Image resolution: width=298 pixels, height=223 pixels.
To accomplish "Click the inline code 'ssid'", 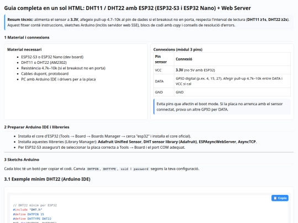I will click(x=124, y=169).
